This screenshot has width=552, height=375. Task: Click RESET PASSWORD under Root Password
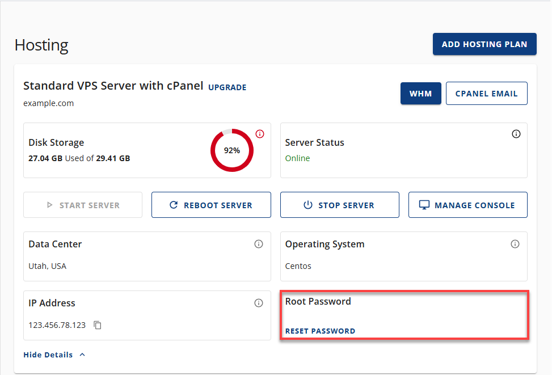320,331
